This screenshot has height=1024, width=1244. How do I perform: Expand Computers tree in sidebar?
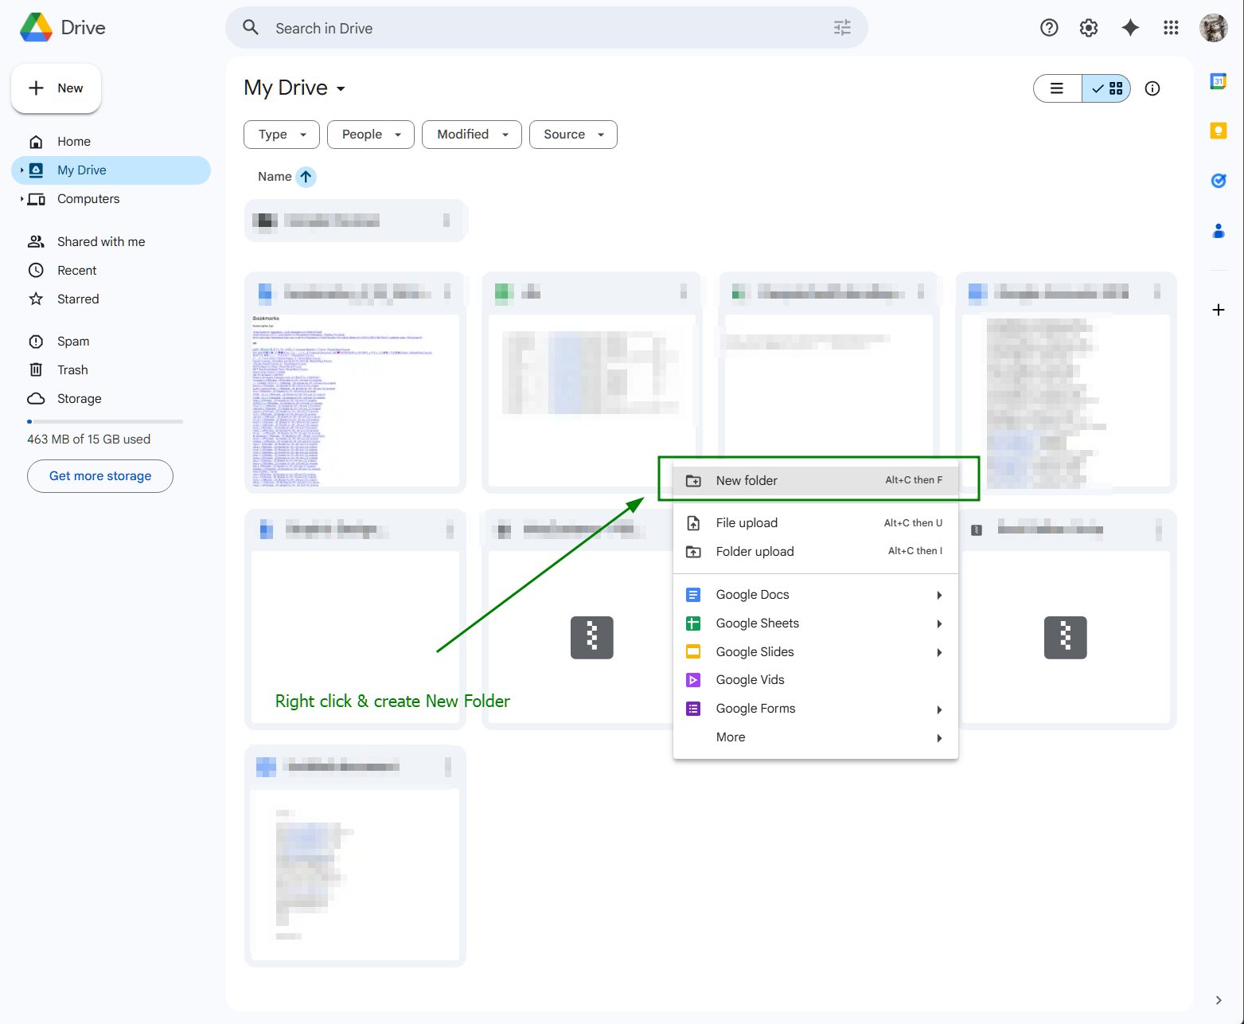[x=21, y=199]
